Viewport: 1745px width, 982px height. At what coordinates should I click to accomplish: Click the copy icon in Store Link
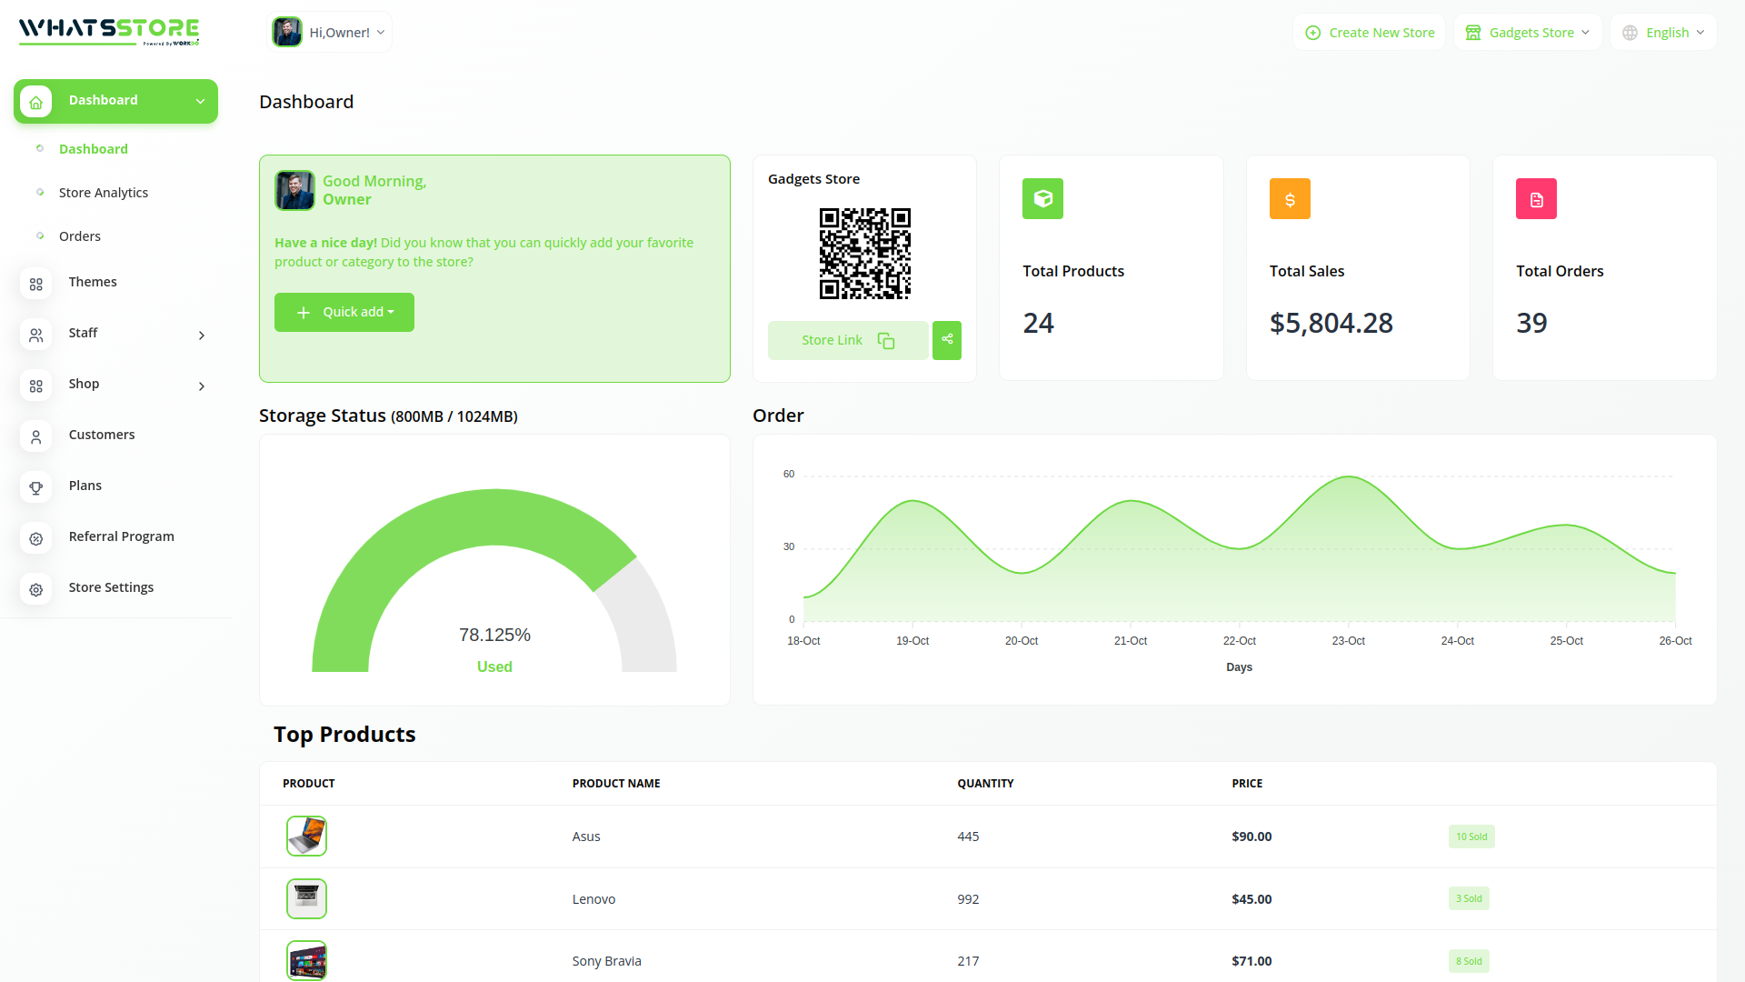pos(885,340)
